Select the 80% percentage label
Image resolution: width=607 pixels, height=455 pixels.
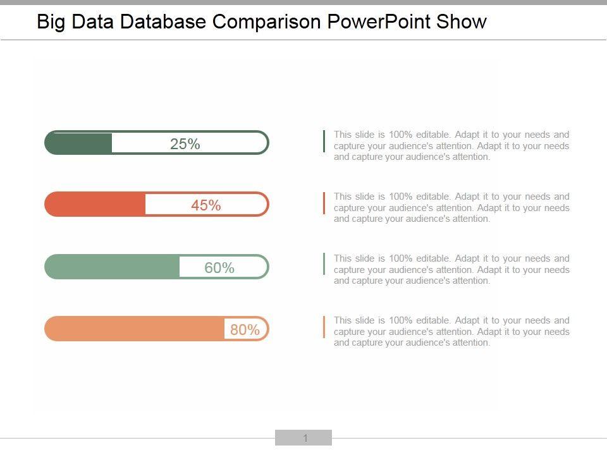(x=245, y=329)
